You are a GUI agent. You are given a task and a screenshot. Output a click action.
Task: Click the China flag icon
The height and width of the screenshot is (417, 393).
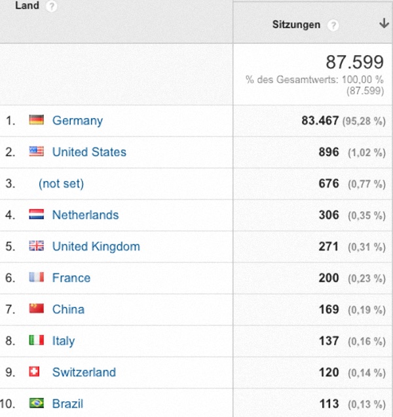pos(37,309)
